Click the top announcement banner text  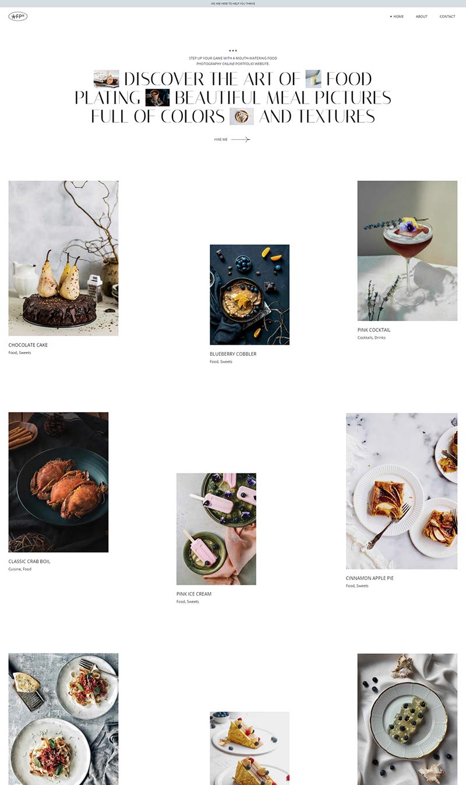pyautogui.click(x=233, y=3)
